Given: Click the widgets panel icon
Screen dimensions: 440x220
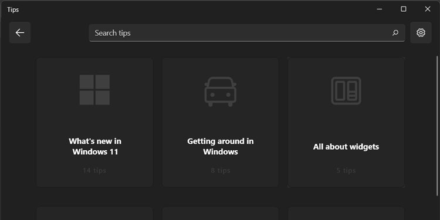Looking at the screenshot, I should tap(346, 91).
